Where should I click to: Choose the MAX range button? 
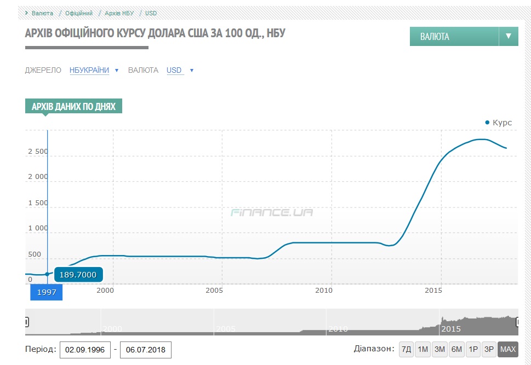point(508,349)
